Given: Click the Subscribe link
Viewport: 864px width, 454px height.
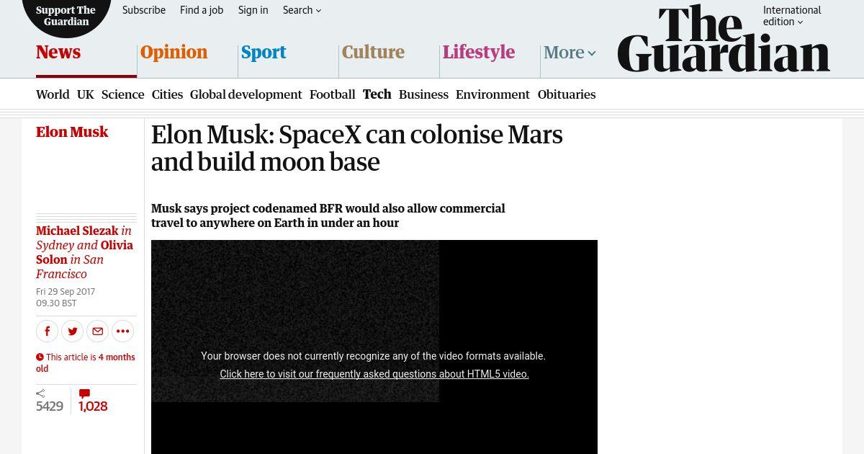Looking at the screenshot, I should (x=144, y=10).
